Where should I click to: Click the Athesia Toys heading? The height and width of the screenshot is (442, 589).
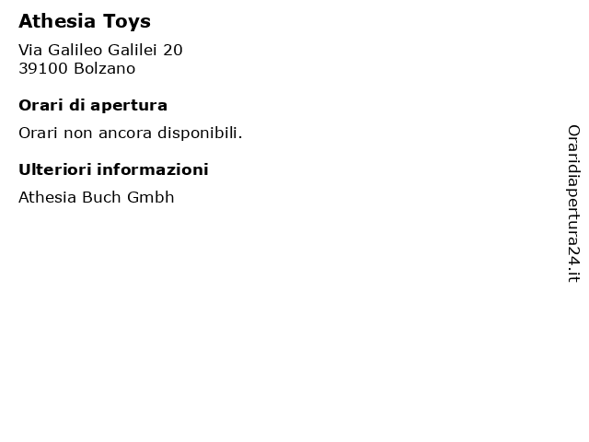85,21
